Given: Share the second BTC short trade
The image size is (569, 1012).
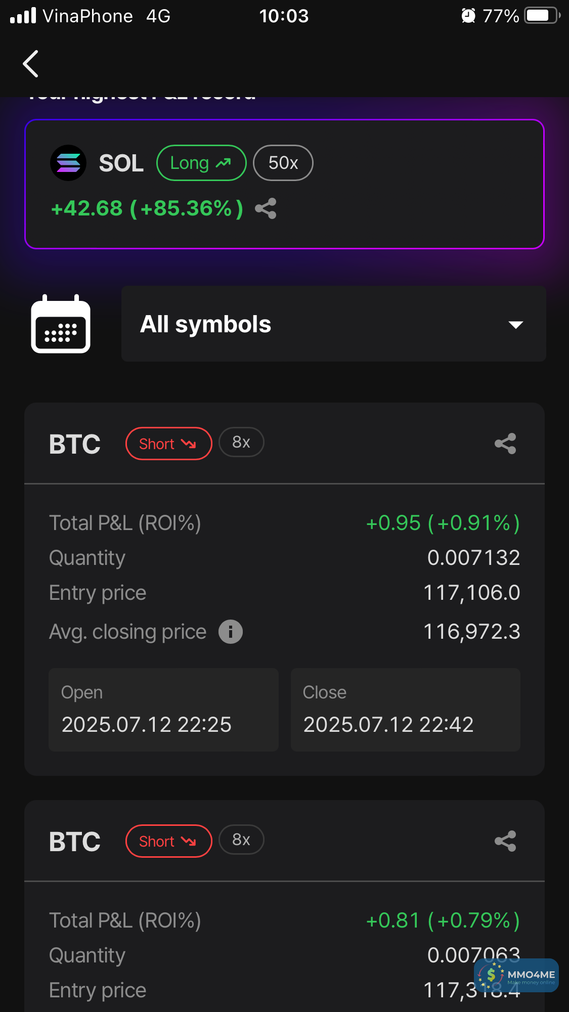Looking at the screenshot, I should [505, 841].
